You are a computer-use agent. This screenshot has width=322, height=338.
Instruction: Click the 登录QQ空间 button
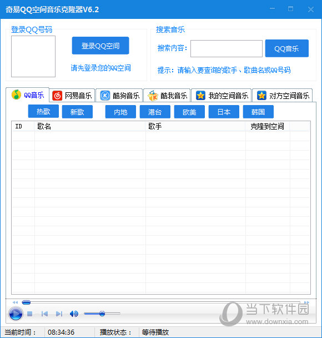pos(100,46)
